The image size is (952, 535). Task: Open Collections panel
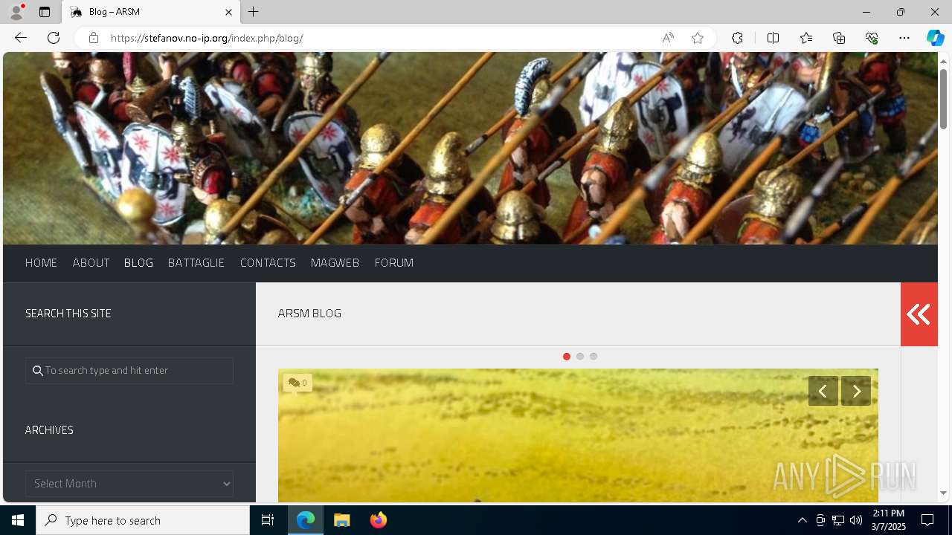(839, 38)
